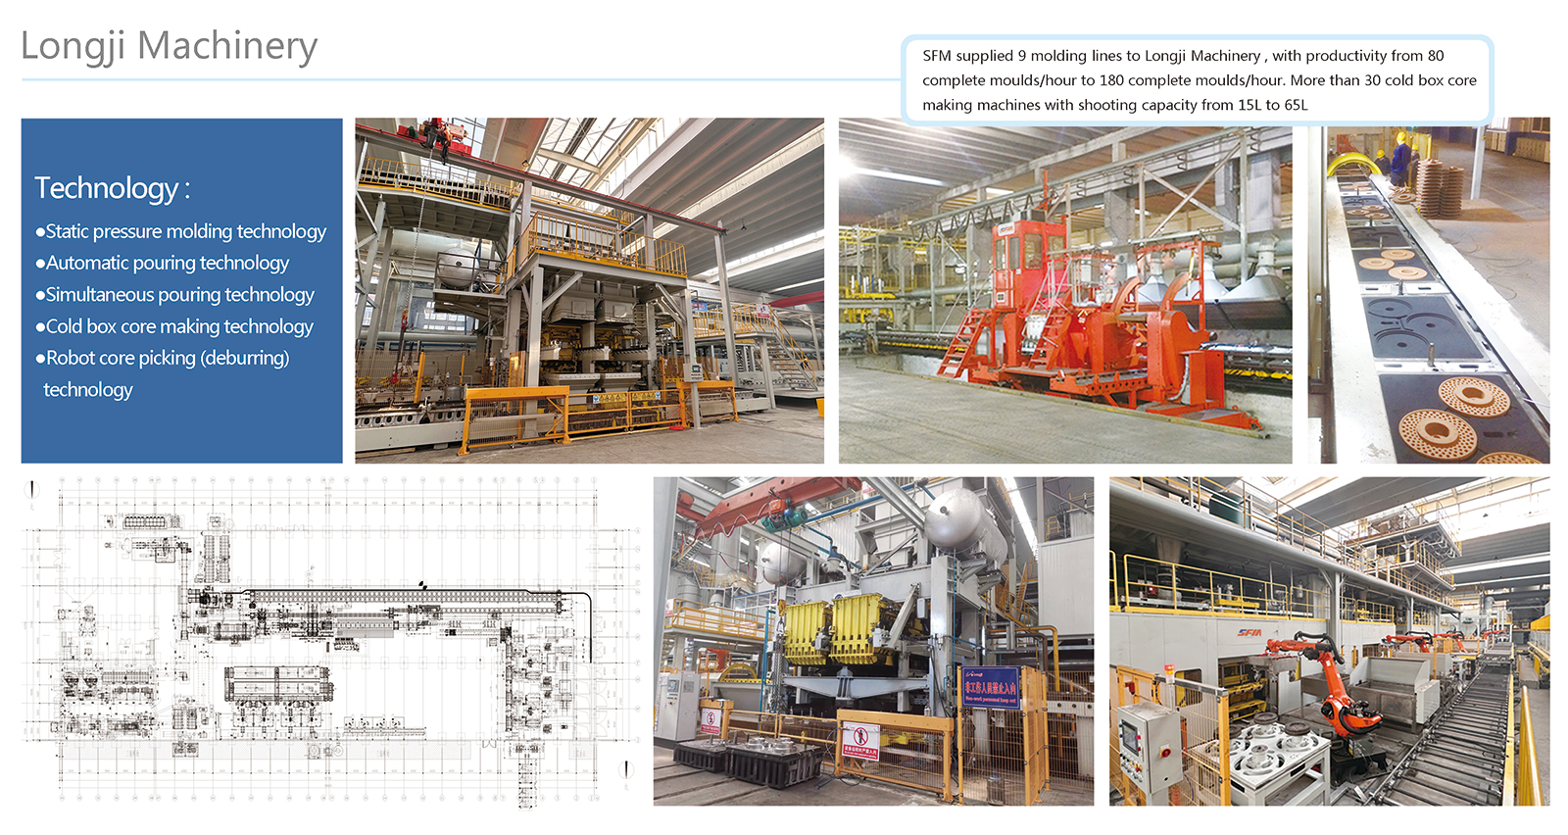The image size is (1568, 835).
Task: Select the Technology heading in the blue panel
Action: click(x=113, y=188)
